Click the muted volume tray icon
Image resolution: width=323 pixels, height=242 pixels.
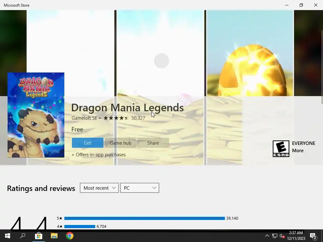[x=282, y=236]
